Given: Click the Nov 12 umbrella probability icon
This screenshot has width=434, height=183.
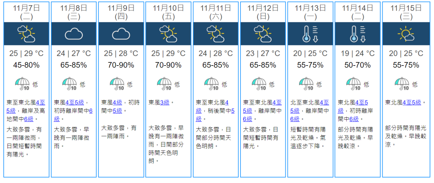Looking at the screenshot, I should (x=259, y=84).
